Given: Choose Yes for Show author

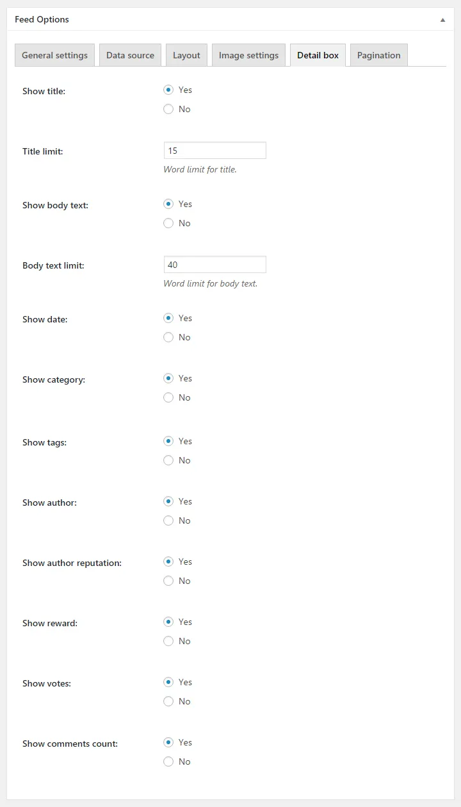Looking at the screenshot, I should tap(168, 501).
